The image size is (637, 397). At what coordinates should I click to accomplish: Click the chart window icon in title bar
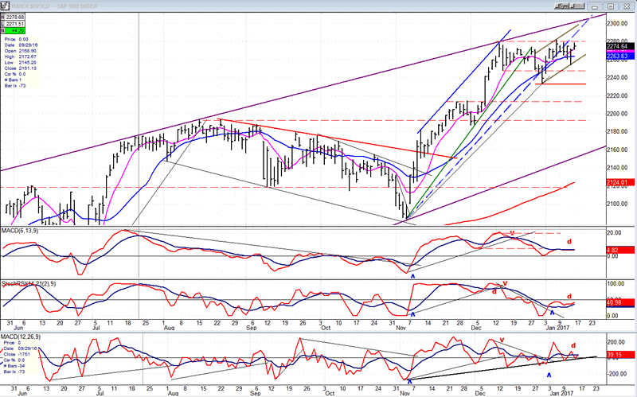(x=5, y=5)
